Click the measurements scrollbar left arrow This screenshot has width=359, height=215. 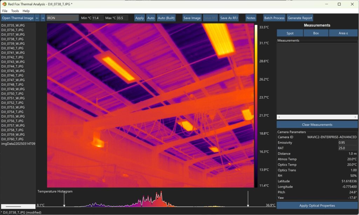pos(279,117)
